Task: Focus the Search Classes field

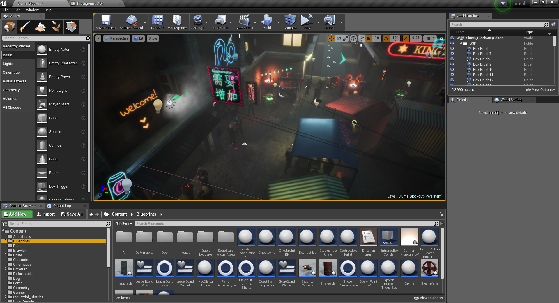Action: 46,38
